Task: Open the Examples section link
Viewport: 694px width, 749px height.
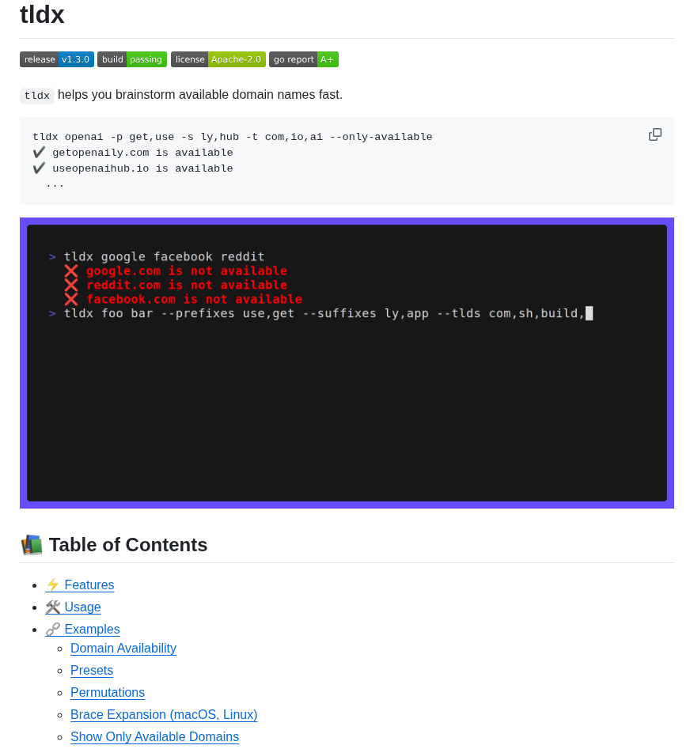Action: coord(82,629)
